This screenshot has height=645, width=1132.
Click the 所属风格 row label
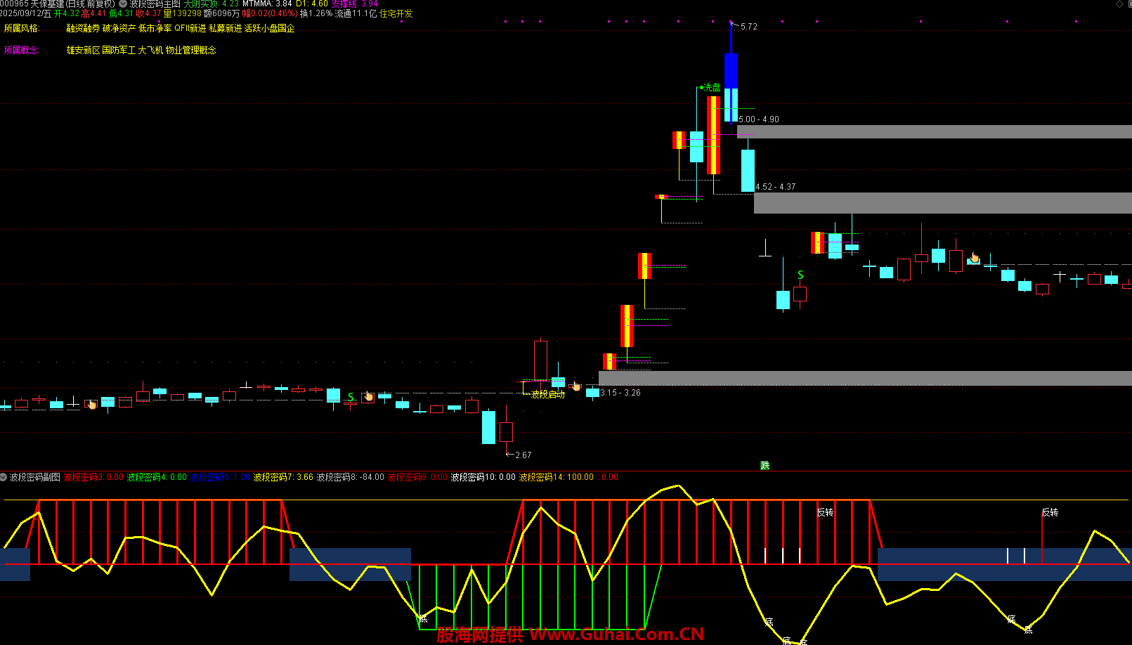[22, 28]
